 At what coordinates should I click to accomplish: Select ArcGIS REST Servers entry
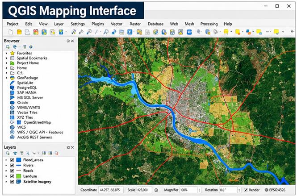point(34,138)
